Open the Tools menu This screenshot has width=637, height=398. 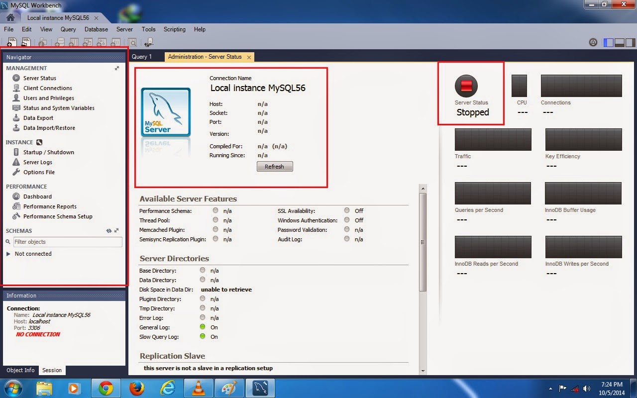(x=148, y=29)
